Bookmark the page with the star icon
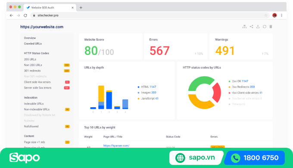293x168 pixels. pos(266,16)
